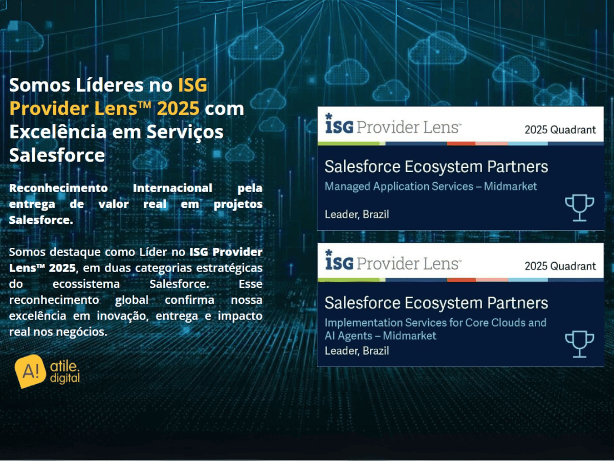
Task: Click ISG Provider Lens logo in lower badge
Action: coord(393,261)
